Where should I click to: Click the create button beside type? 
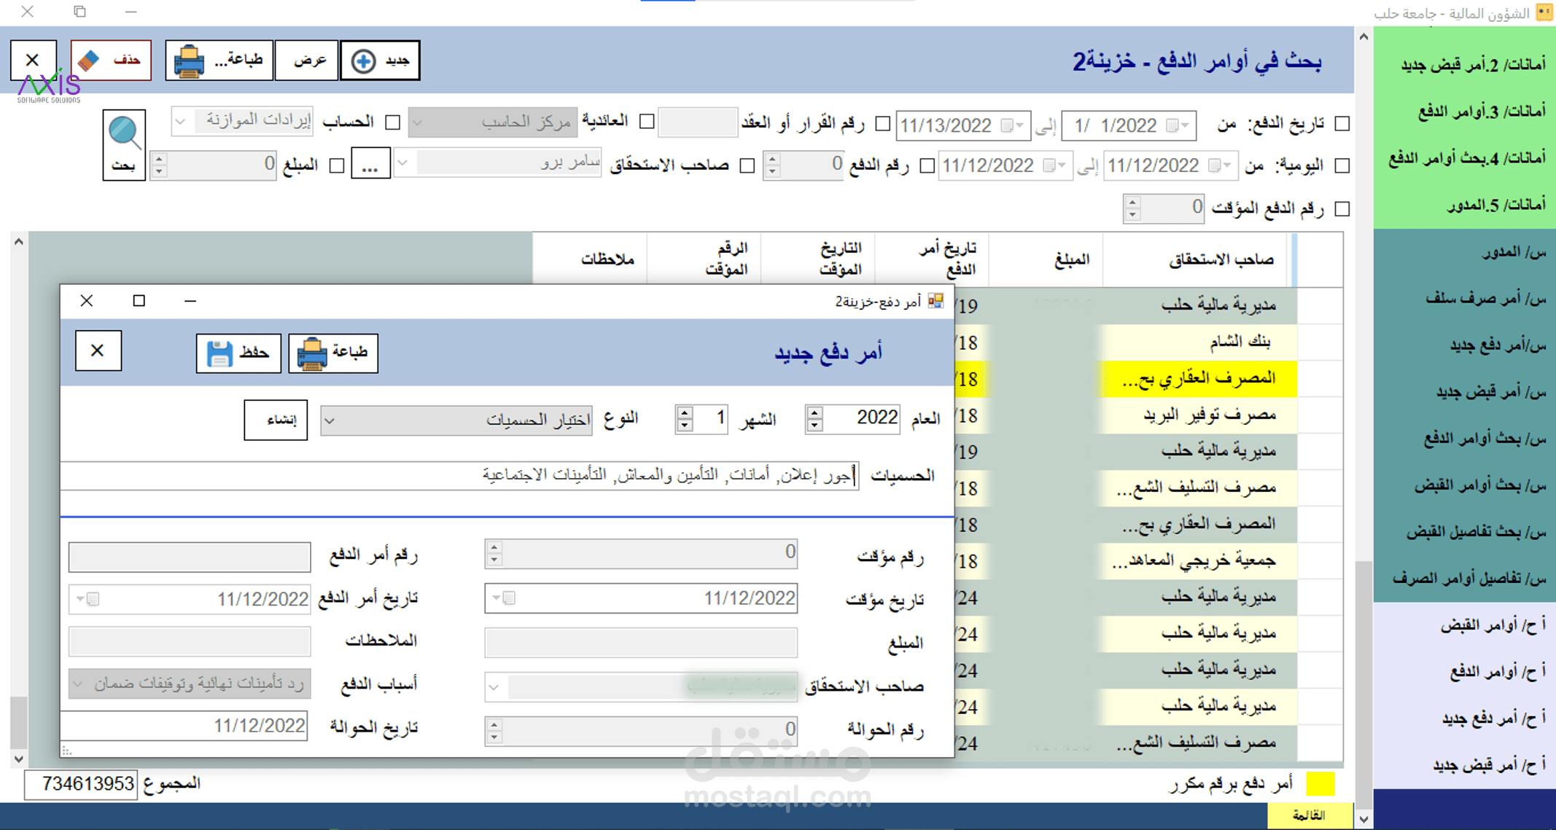[276, 420]
